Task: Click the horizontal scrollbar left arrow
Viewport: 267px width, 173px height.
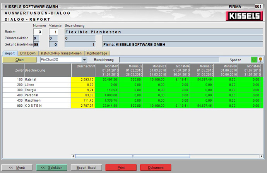Action: (73, 156)
